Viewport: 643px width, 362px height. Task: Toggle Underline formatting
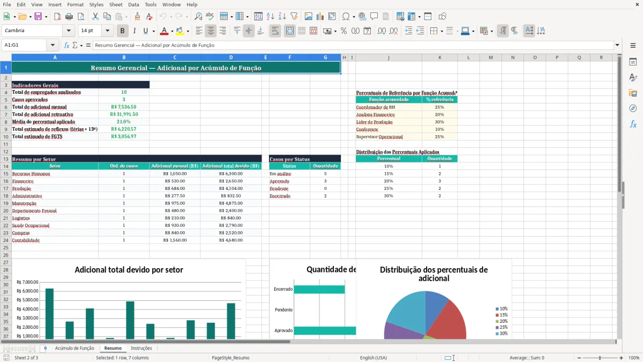pos(146,31)
